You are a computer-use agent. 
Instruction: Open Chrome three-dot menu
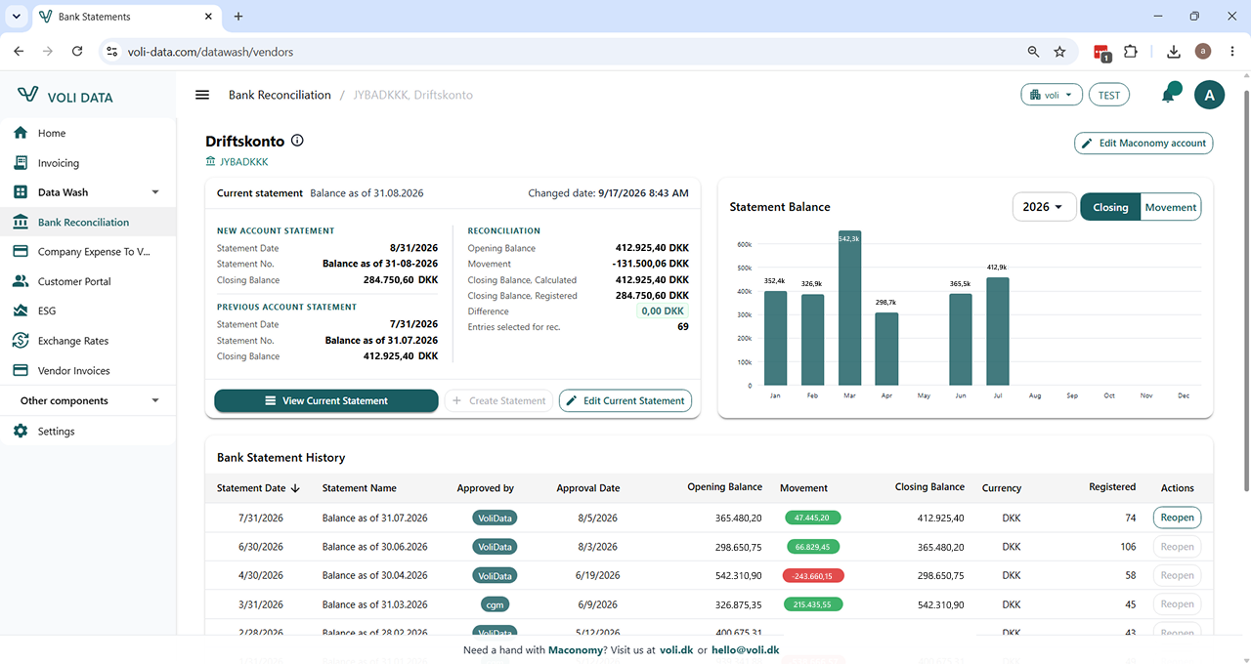[1230, 52]
